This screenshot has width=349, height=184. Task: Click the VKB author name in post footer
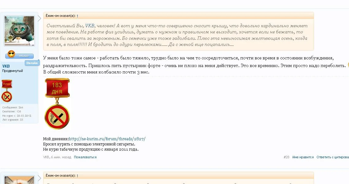coord(46,157)
